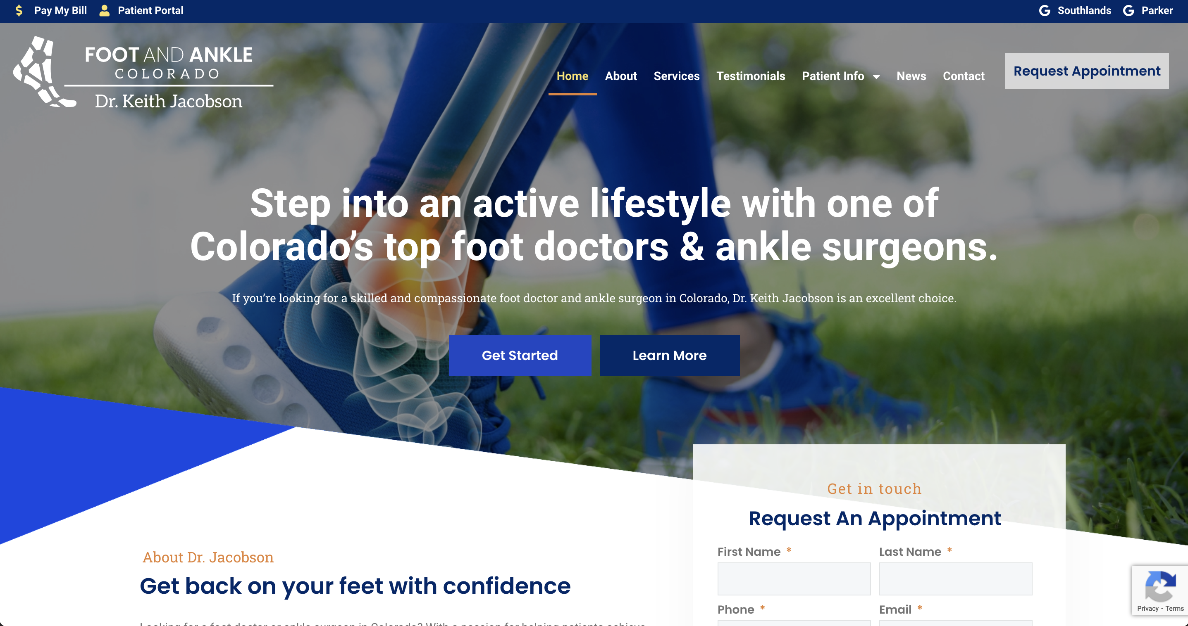Click the Google icon beside Parker
Viewport: 1188px width, 626px height.
tap(1128, 11)
